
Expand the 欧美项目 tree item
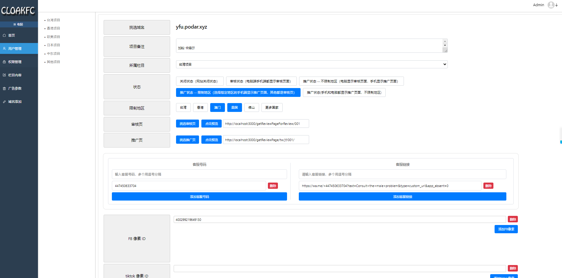click(x=45, y=37)
